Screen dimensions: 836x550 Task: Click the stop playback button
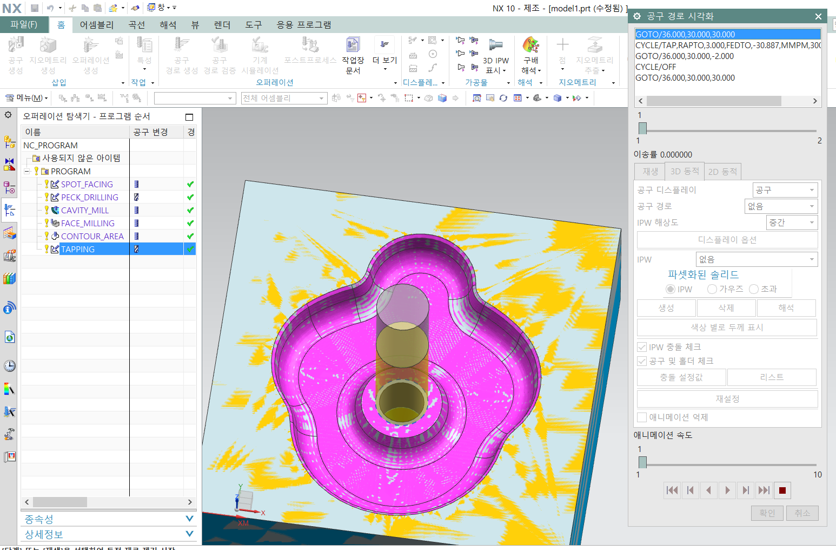click(782, 490)
